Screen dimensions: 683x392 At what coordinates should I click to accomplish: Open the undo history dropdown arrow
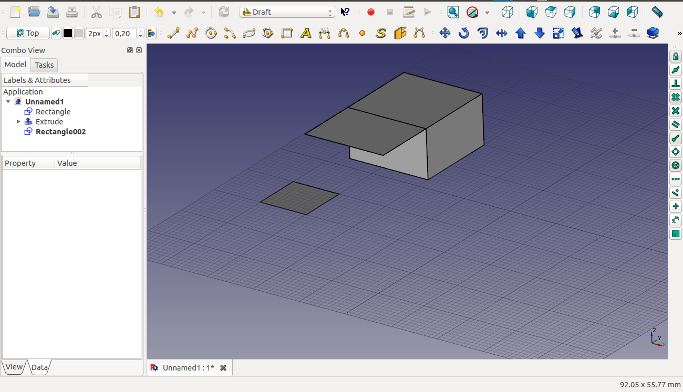click(x=174, y=12)
